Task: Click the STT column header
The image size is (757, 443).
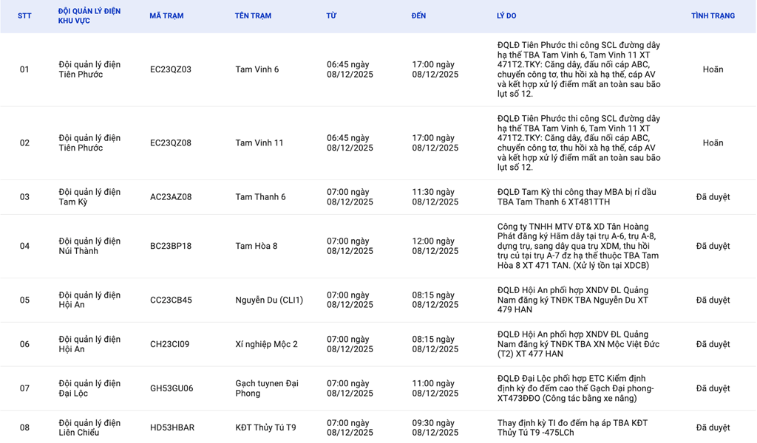Action: [24, 16]
